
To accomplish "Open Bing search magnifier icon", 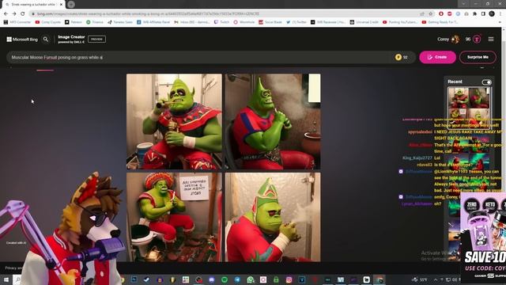I will (46, 39).
